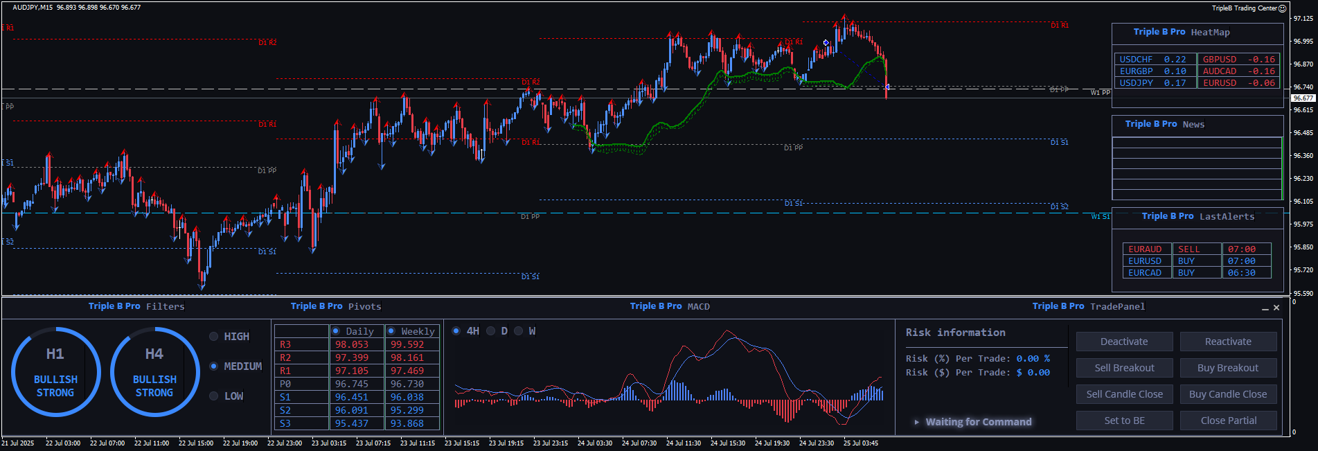This screenshot has width=1318, height=451.
Task: Select the HIGH filter radio button
Action: [x=214, y=337]
